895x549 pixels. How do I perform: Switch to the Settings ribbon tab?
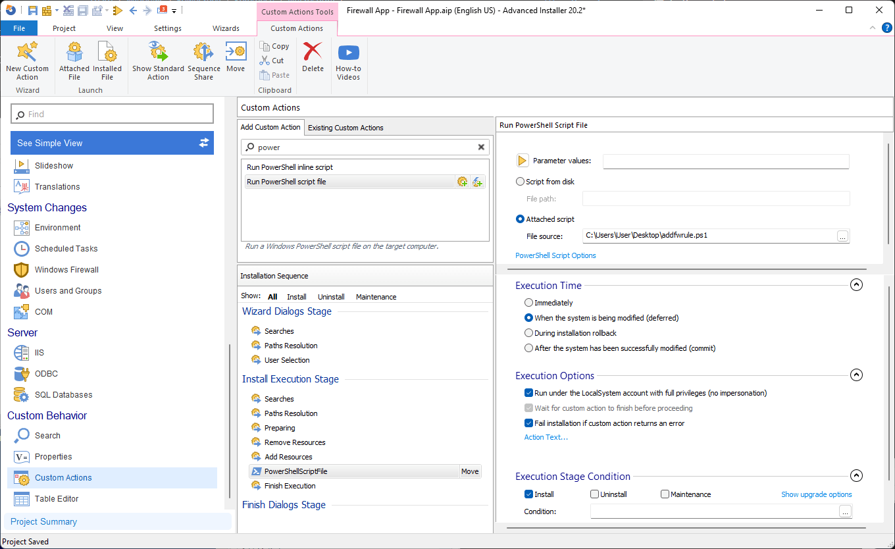pos(168,28)
